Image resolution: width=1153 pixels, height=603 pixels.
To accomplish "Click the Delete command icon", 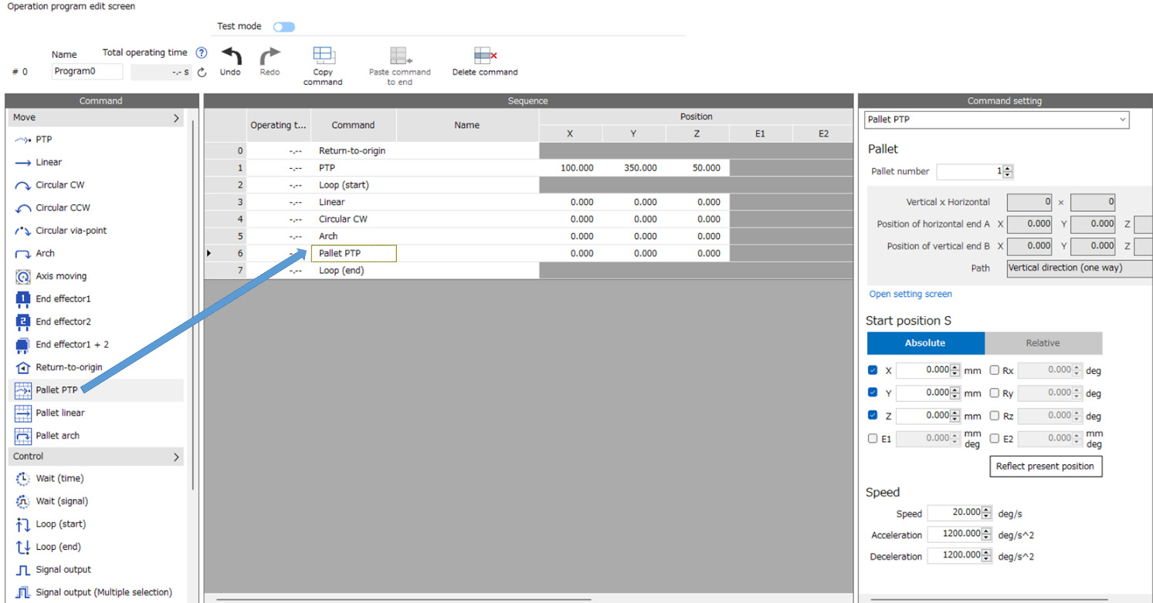I will coord(485,56).
